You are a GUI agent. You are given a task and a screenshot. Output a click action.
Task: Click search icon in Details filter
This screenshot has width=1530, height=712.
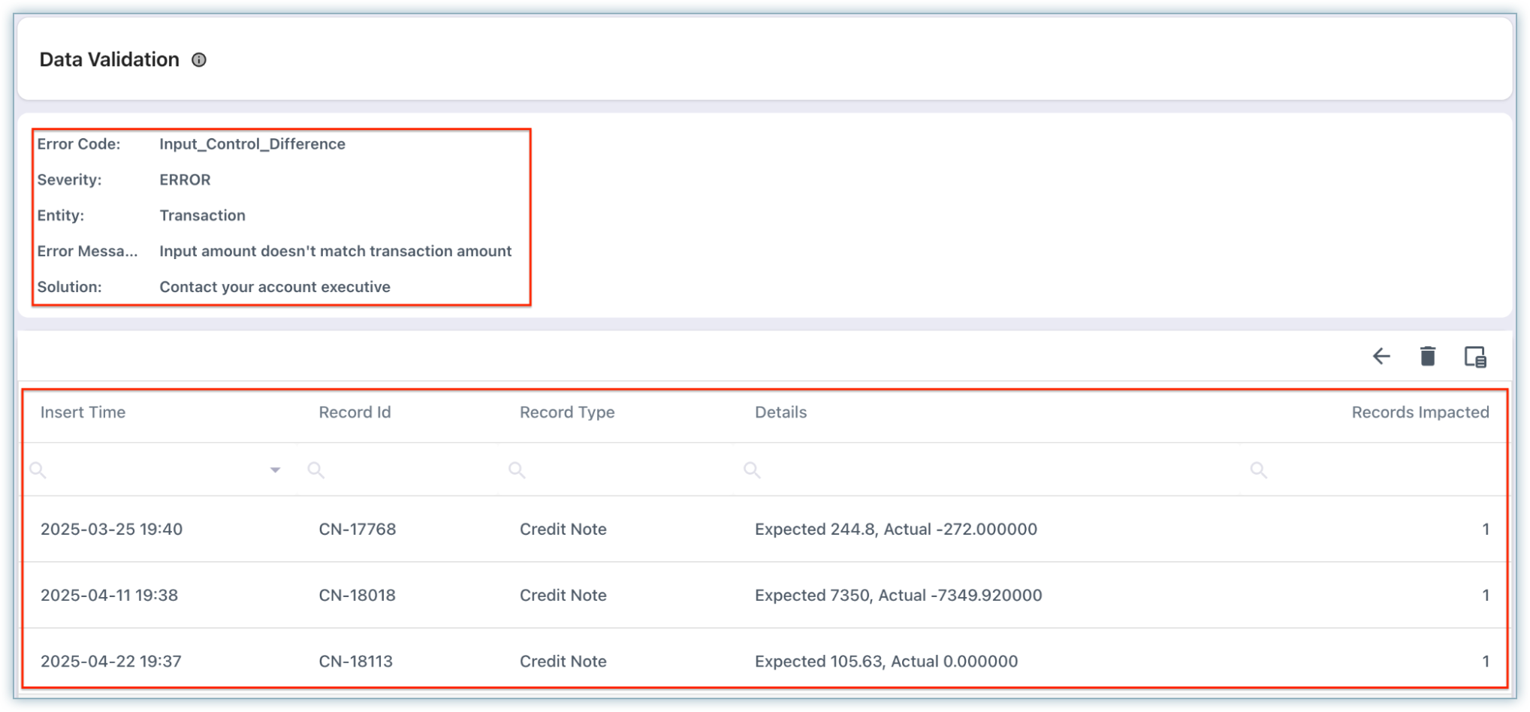(752, 470)
